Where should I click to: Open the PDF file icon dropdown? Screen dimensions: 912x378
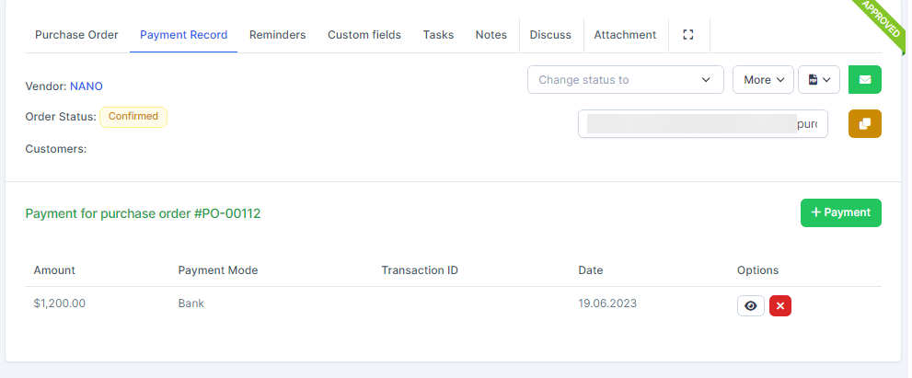pyautogui.click(x=818, y=80)
